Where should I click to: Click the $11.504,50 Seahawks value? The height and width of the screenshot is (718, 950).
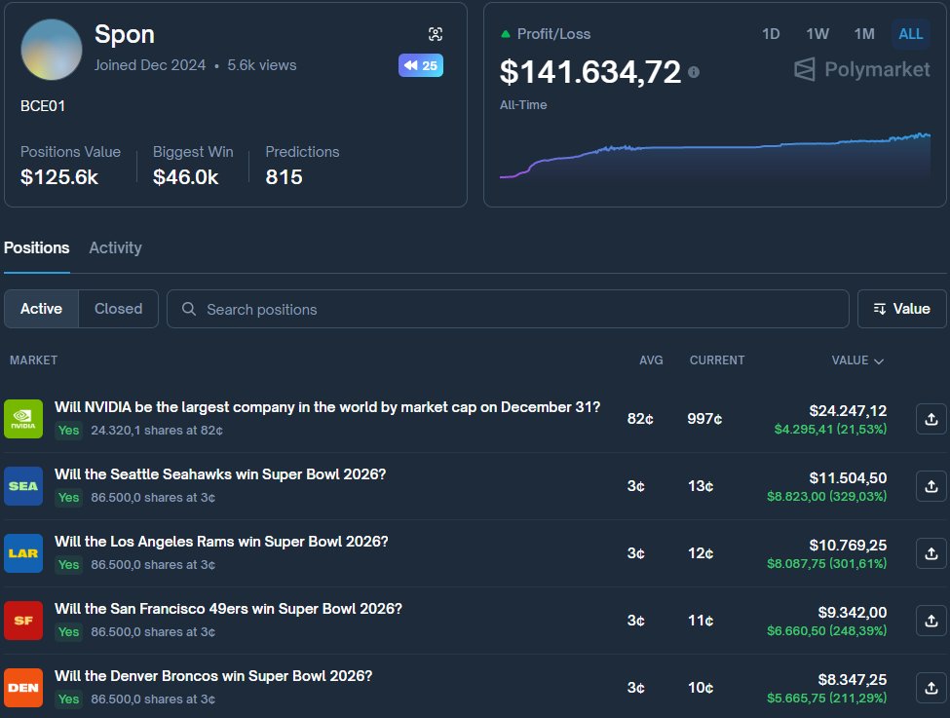(848, 478)
